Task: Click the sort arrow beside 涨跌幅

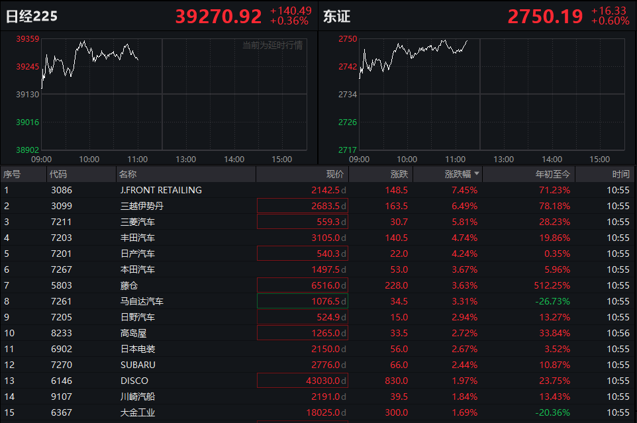Action: [477, 175]
